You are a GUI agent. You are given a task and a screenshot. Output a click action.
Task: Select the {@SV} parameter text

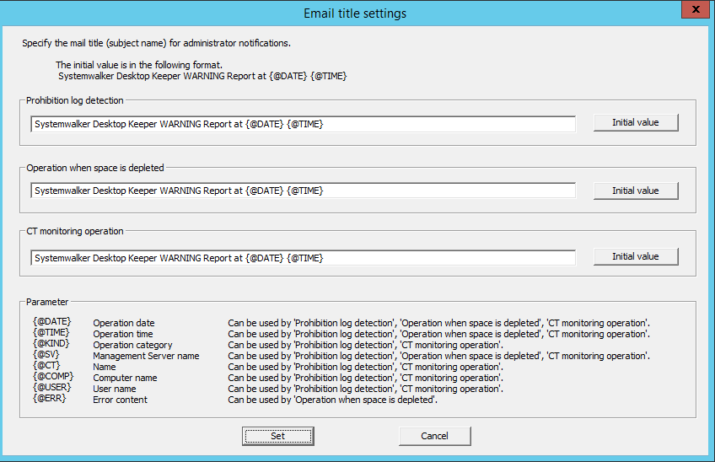coord(46,354)
